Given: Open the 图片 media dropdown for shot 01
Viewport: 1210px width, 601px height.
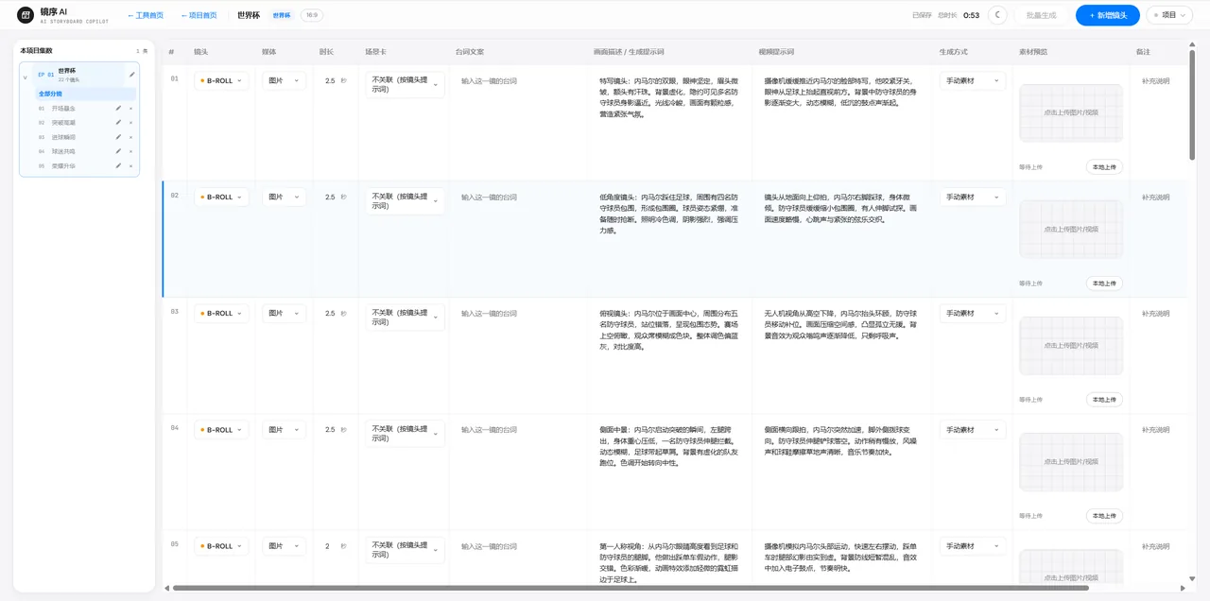Looking at the screenshot, I should [284, 81].
